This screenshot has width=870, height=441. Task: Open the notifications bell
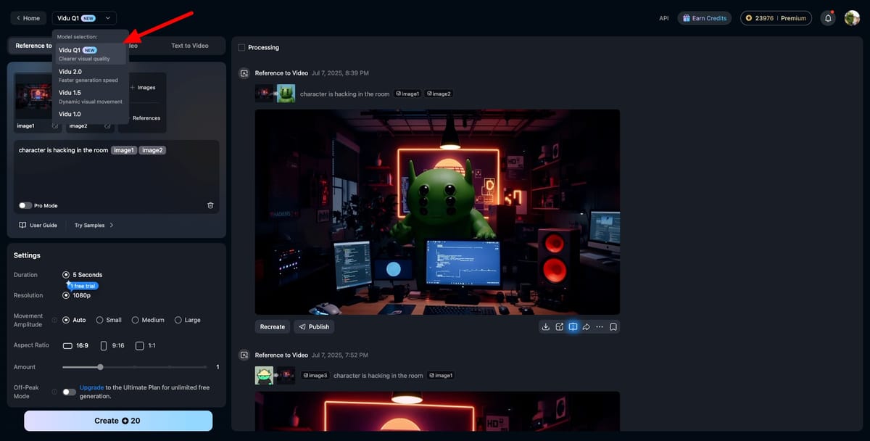[x=828, y=18]
